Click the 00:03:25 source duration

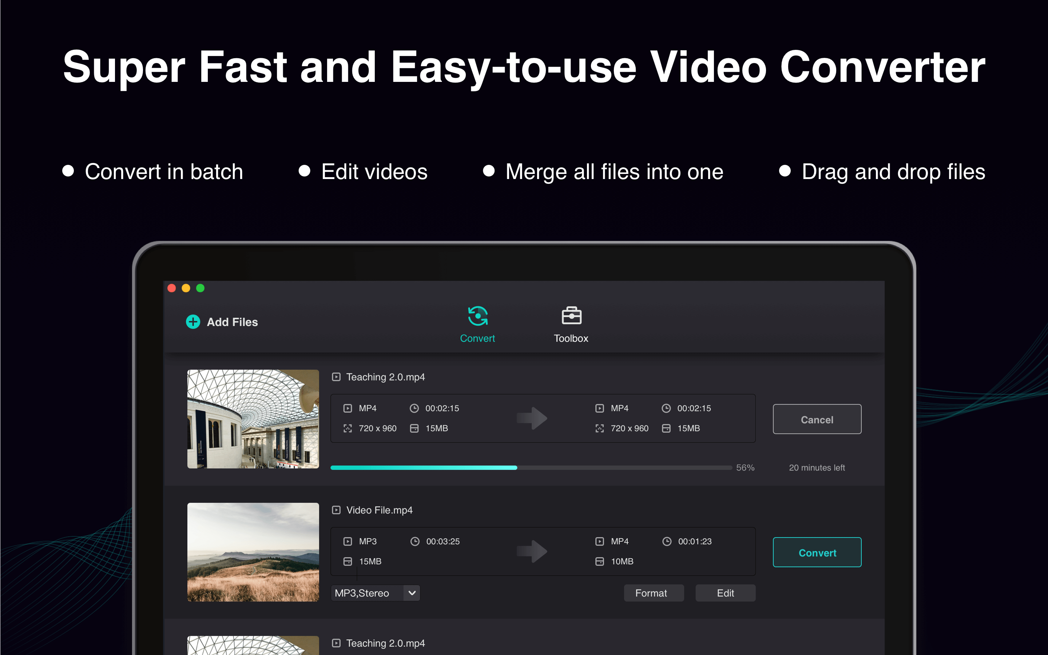pyautogui.click(x=443, y=541)
